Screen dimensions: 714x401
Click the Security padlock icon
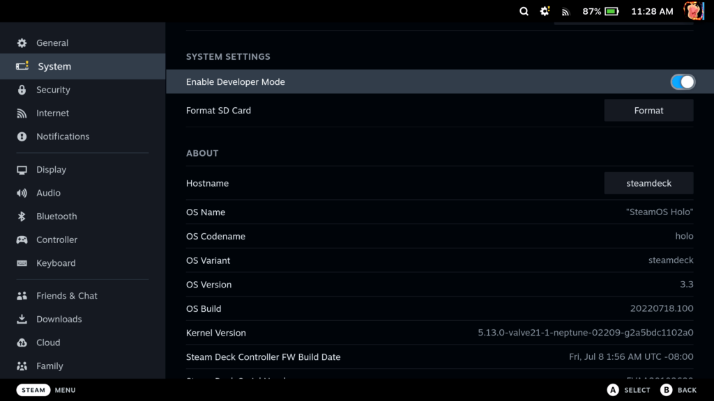[x=22, y=90]
